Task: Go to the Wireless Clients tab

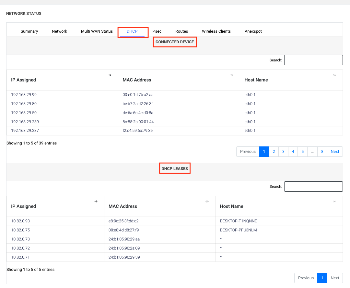Action: [x=216, y=31]
